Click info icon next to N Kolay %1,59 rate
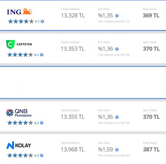 pos(117,150)
